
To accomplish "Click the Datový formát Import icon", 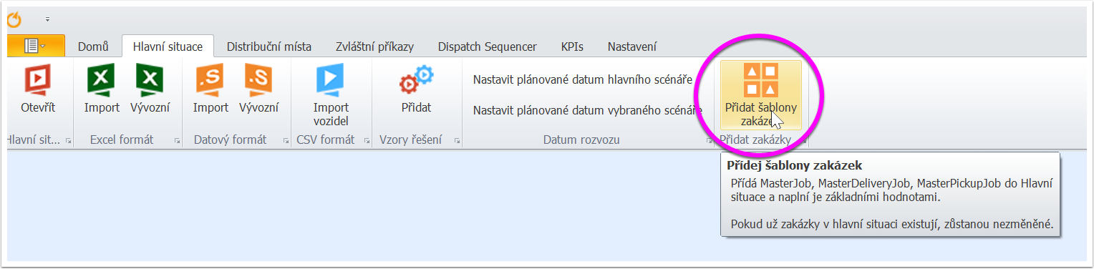I will point(210,80).
